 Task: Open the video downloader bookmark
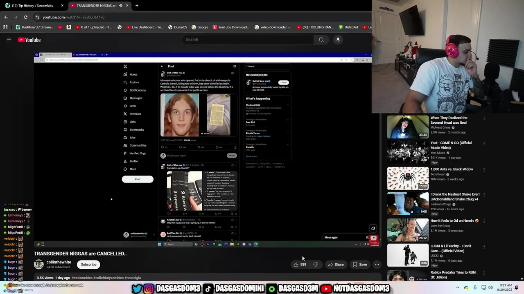[x=273, y=27]
